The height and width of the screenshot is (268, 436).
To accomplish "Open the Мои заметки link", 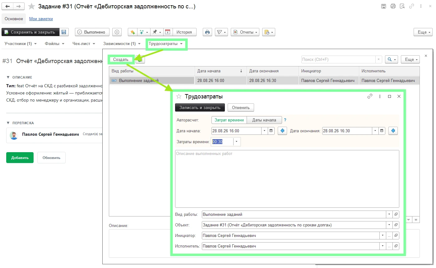I will coord(41,19).
